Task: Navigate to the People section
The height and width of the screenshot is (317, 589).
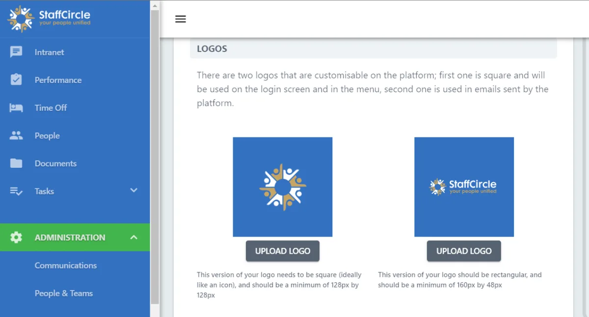Action: 75,136
